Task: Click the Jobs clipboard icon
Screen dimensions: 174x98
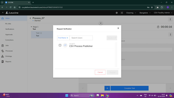Action: click(3, 45)
